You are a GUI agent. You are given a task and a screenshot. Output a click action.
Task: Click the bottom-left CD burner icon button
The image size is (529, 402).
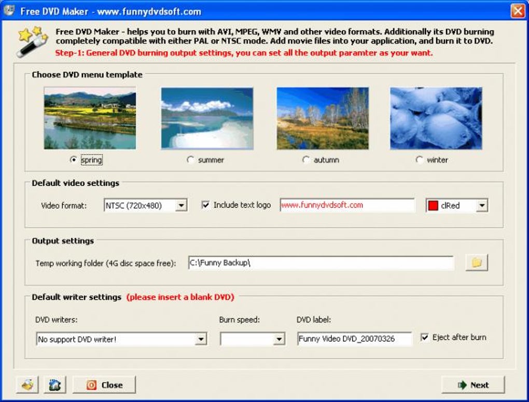(x=27, y=384)
